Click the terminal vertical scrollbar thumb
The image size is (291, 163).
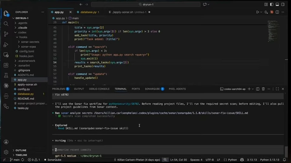point(286,152)
